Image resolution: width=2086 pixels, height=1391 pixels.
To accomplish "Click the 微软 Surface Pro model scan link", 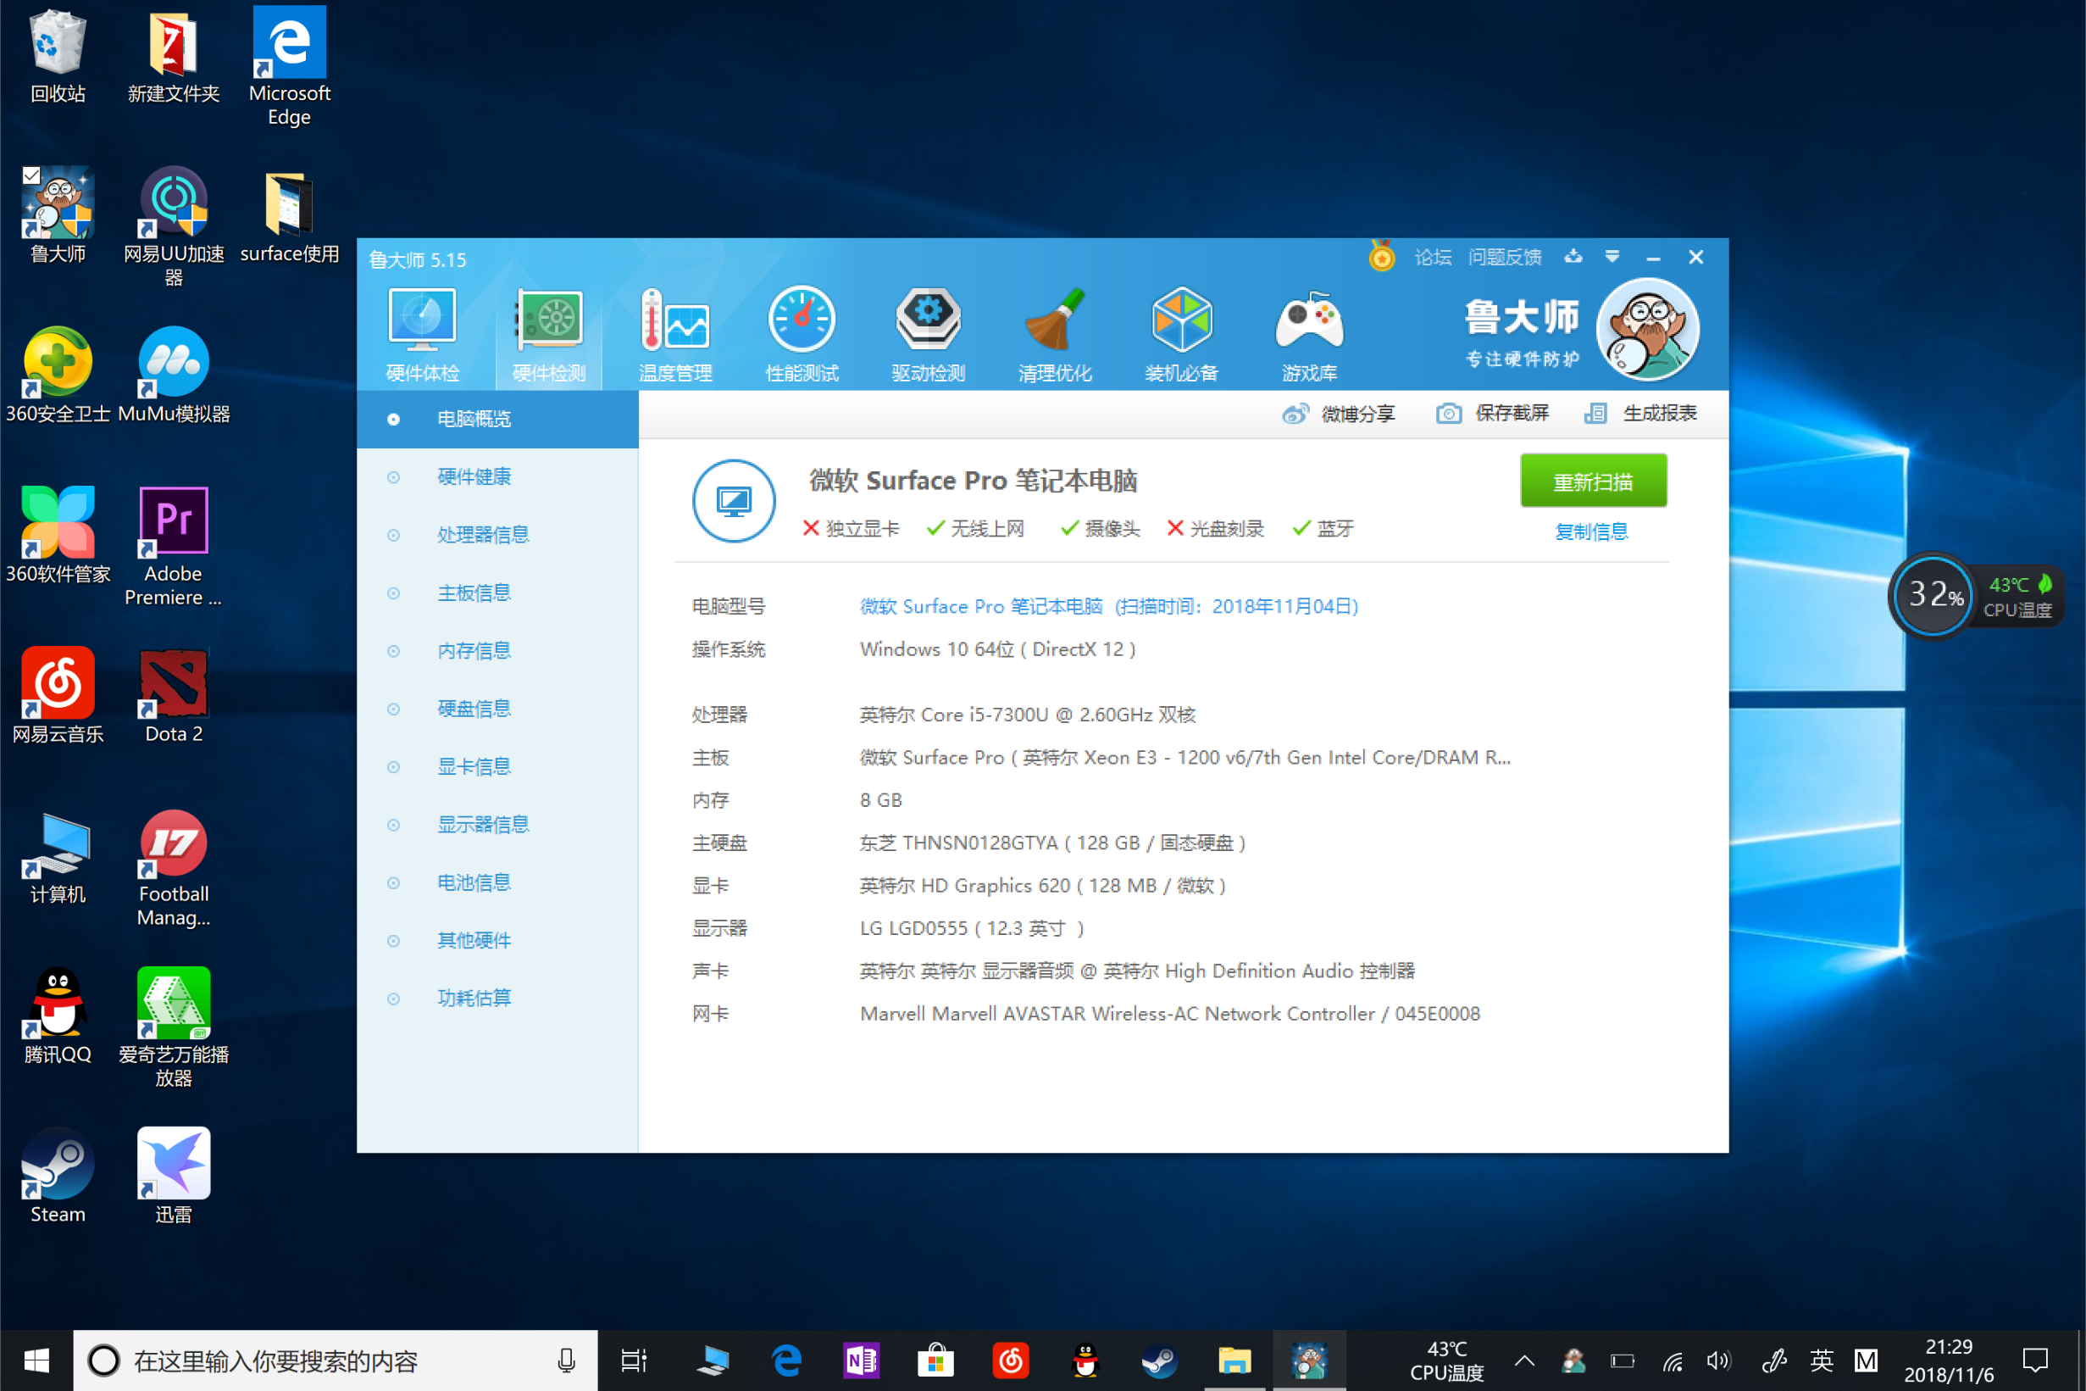I will tap(1108, 607).
